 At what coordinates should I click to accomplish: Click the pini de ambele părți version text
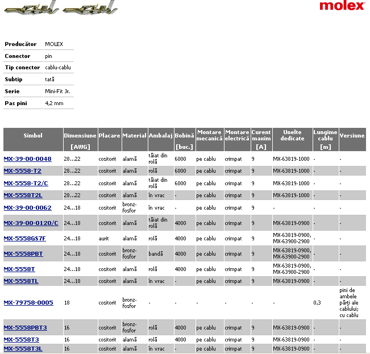click(349, 303)
